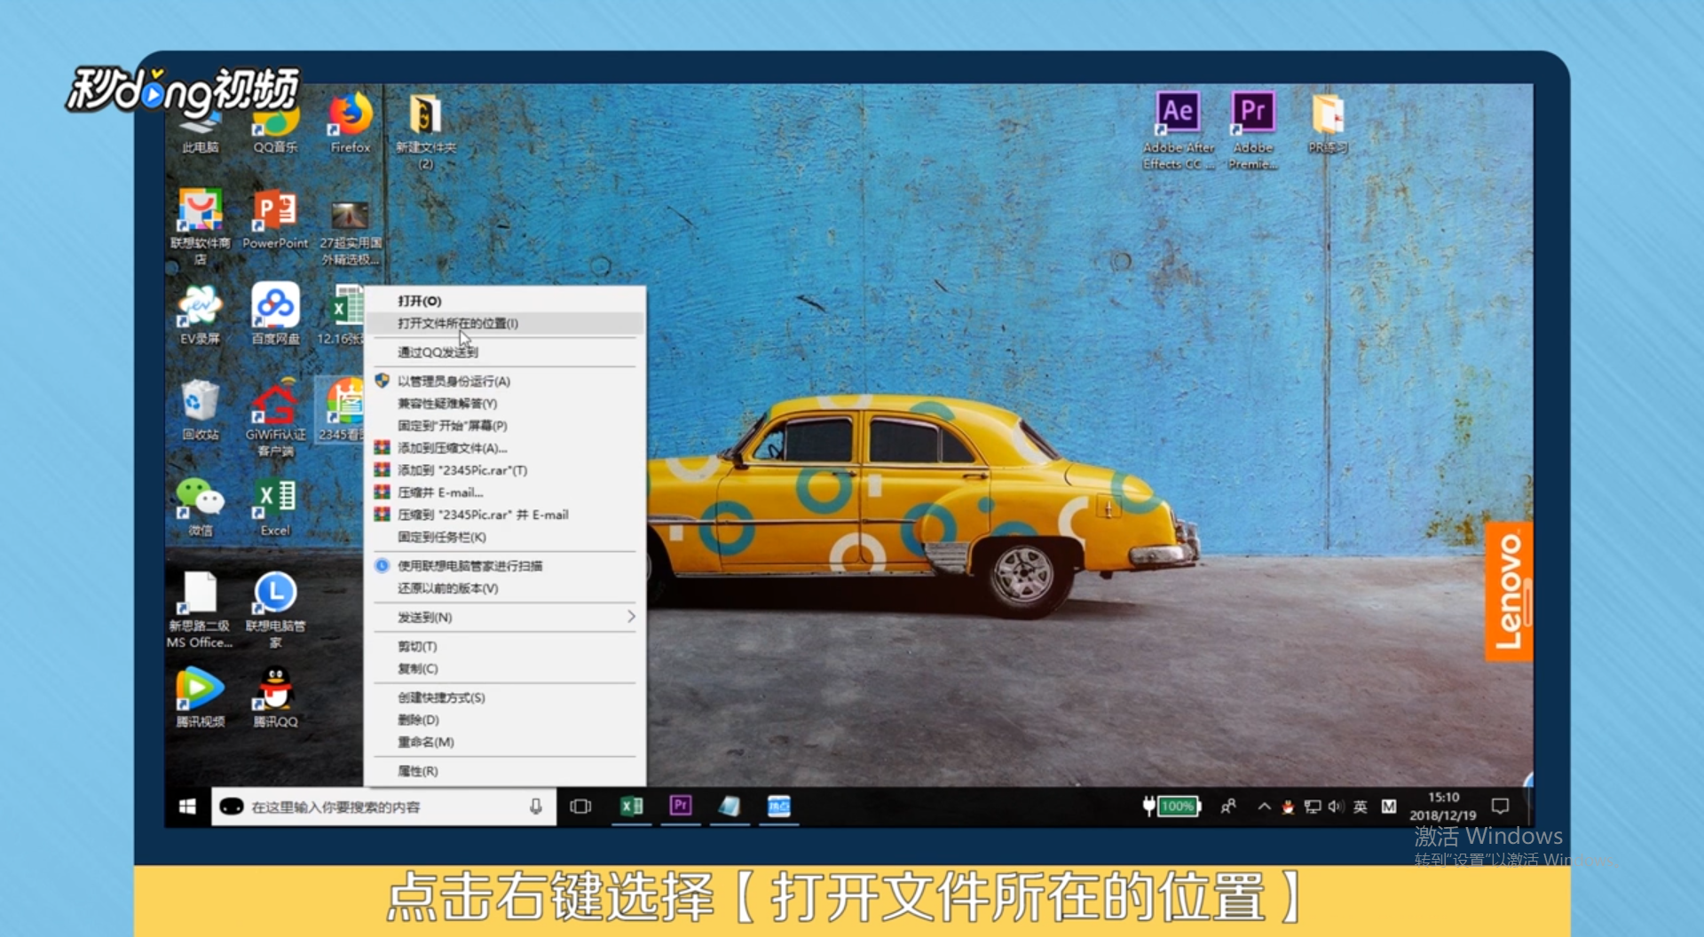Select the GiWiFi认证客户端 shortcut
The image size is (1704, 937).
275,418
